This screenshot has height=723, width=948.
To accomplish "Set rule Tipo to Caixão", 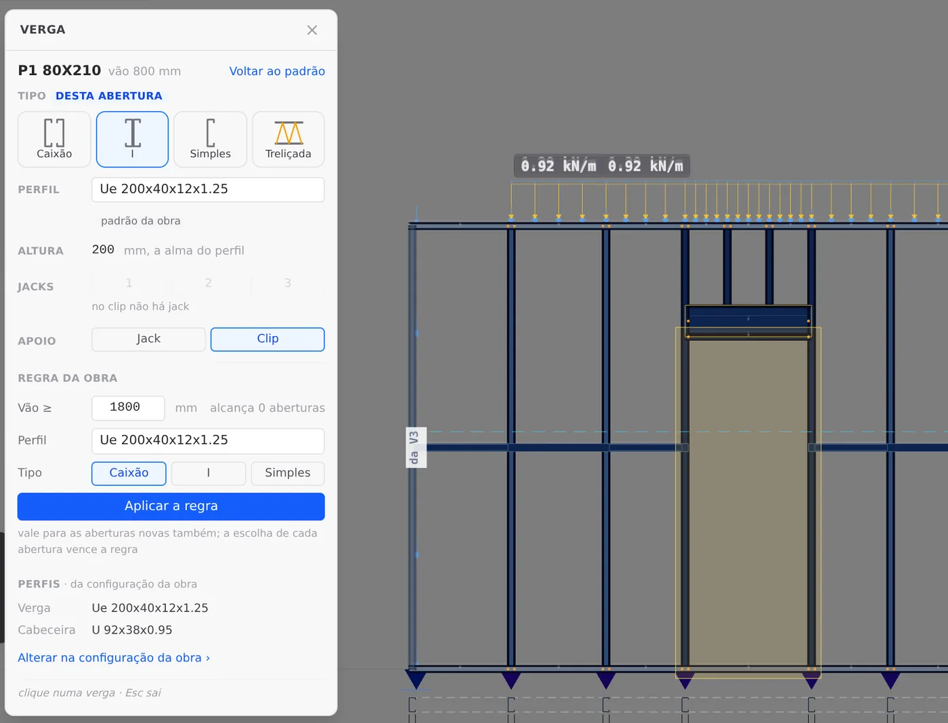I will click(129, 473).
